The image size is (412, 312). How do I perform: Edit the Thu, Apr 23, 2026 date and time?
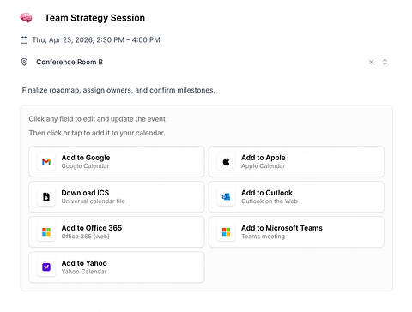96,39
